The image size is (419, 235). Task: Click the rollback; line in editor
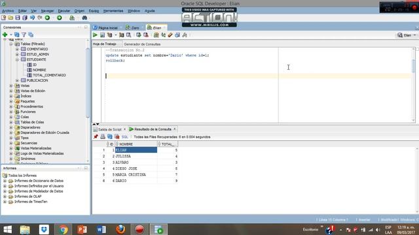pyautogui.click(x=115, y=61)
